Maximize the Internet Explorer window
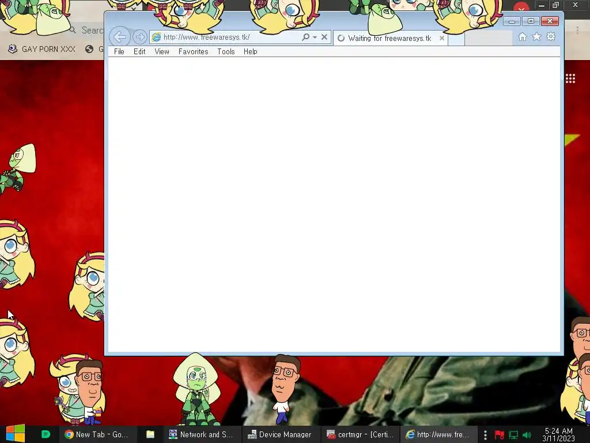Screen dimensions: 590x443 pyautogui.click(x=531, y=21)
